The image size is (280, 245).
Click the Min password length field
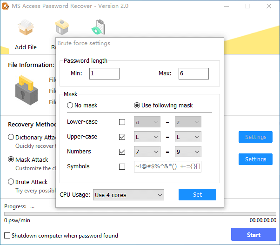click(104, 73)
